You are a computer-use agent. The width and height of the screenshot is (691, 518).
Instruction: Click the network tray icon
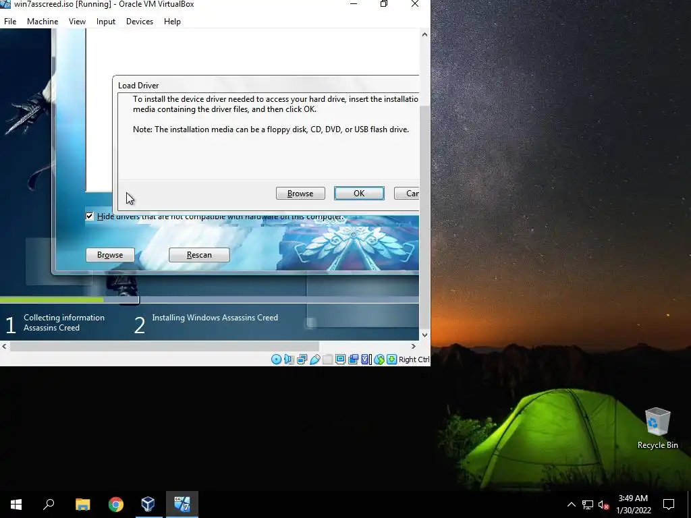[x=588, y=505]
